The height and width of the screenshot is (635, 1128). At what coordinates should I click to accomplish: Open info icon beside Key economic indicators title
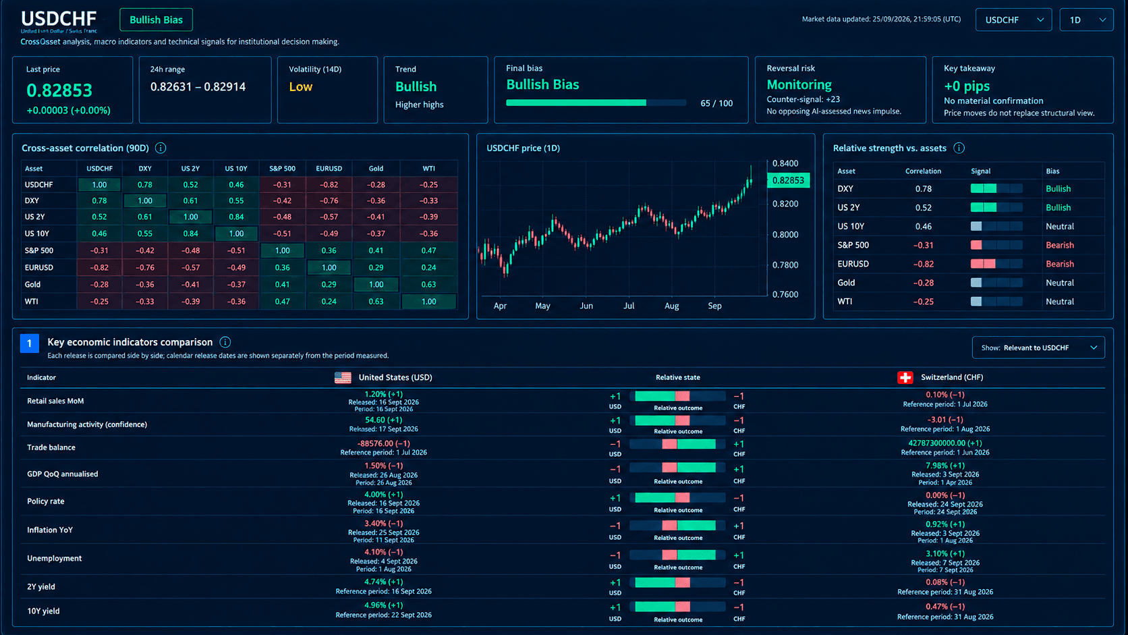(x=225, y=342)
